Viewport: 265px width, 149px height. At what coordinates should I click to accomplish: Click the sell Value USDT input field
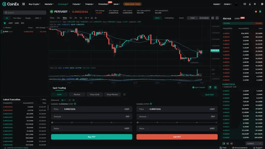click(x=177, y=129)
